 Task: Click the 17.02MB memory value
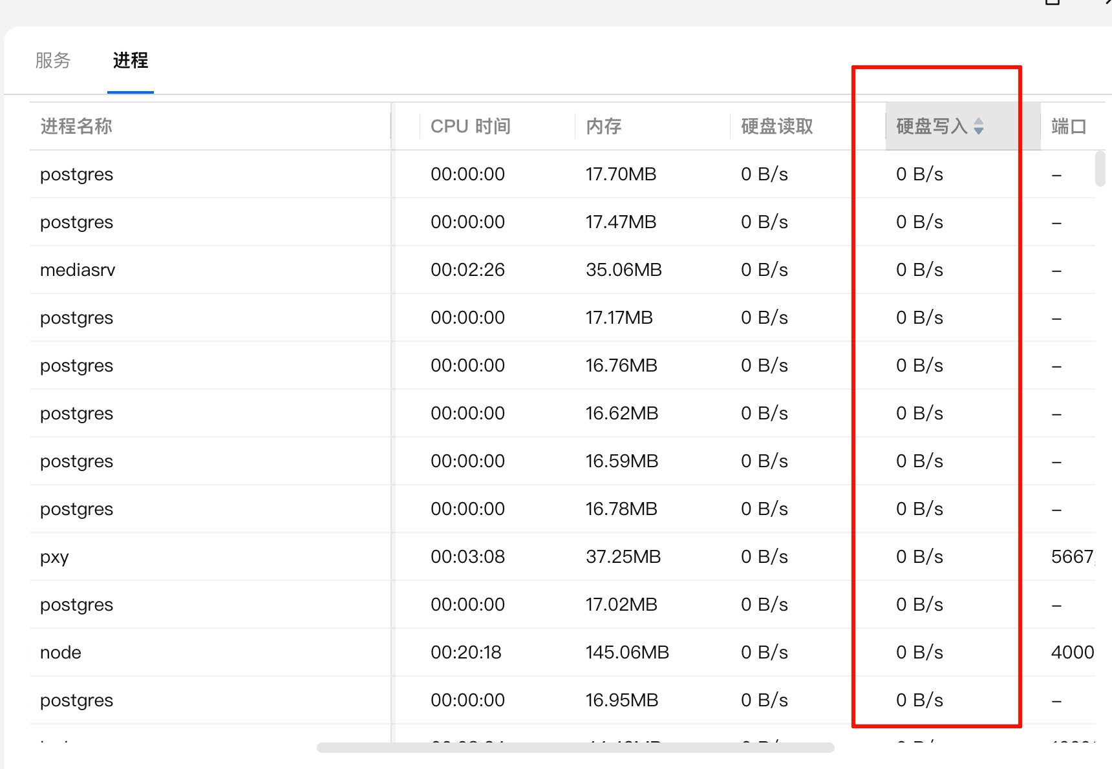[621, 605]
